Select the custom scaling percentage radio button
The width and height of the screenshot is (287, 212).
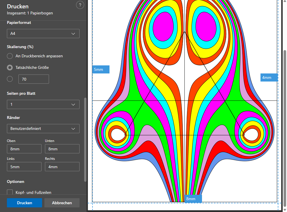[x=10, y=79]
